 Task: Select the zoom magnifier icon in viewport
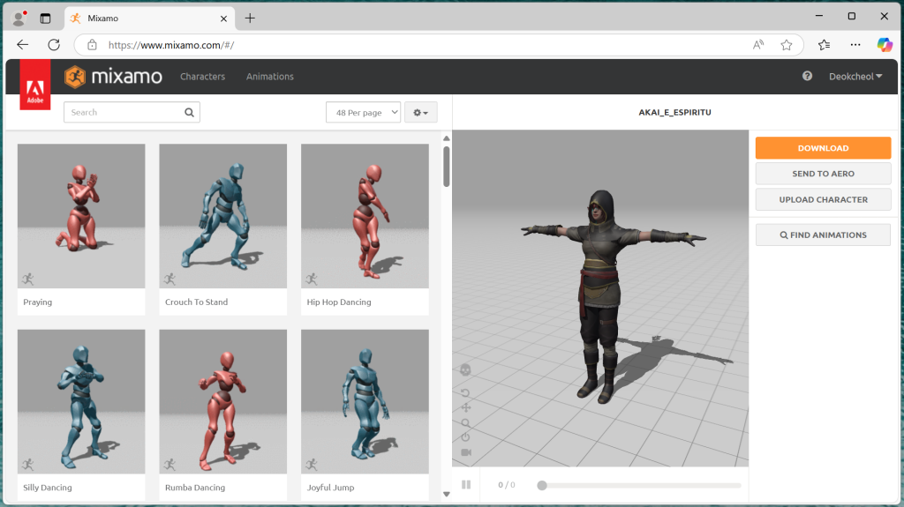[x=466, y=423]
